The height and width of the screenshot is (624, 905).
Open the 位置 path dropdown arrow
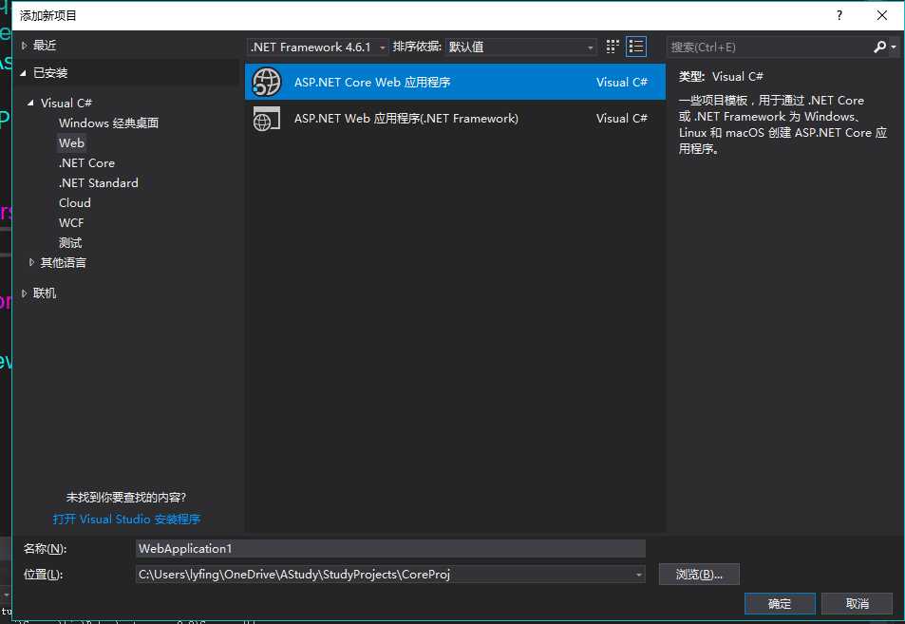point(638,575)
